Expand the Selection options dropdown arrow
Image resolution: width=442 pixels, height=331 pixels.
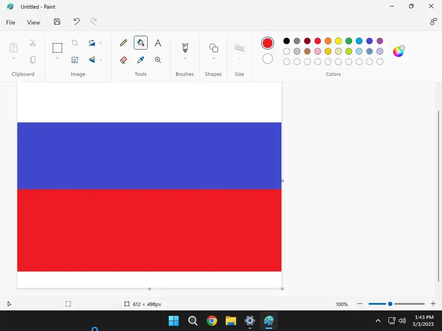(57, 58)
